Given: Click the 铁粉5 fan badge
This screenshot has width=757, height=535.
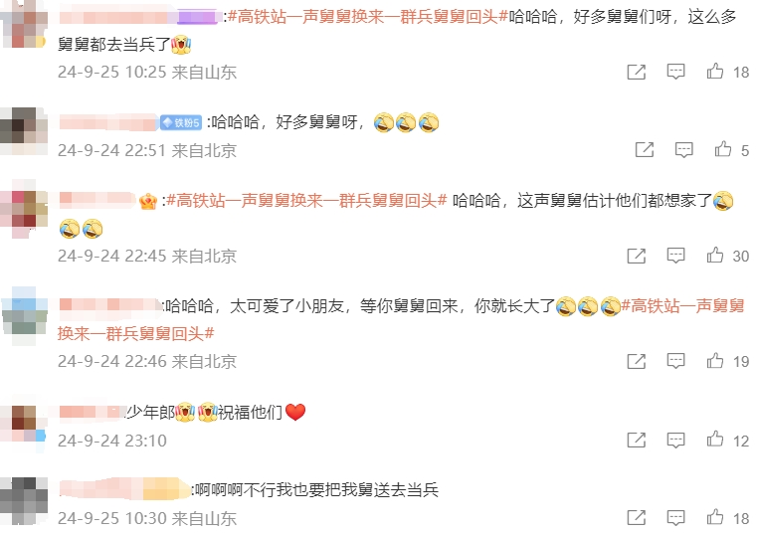Looking at the screenshot, I should 181,122.
